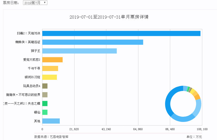Click the 蜘蛛侠：英雄远征 label
Viewport: 217px width, 140px height.
pos(28,42)
